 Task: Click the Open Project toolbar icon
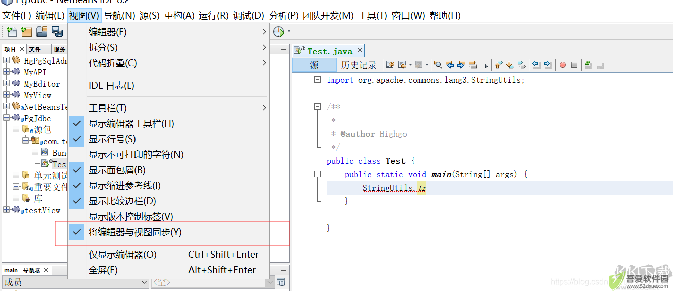pos(42,32)
